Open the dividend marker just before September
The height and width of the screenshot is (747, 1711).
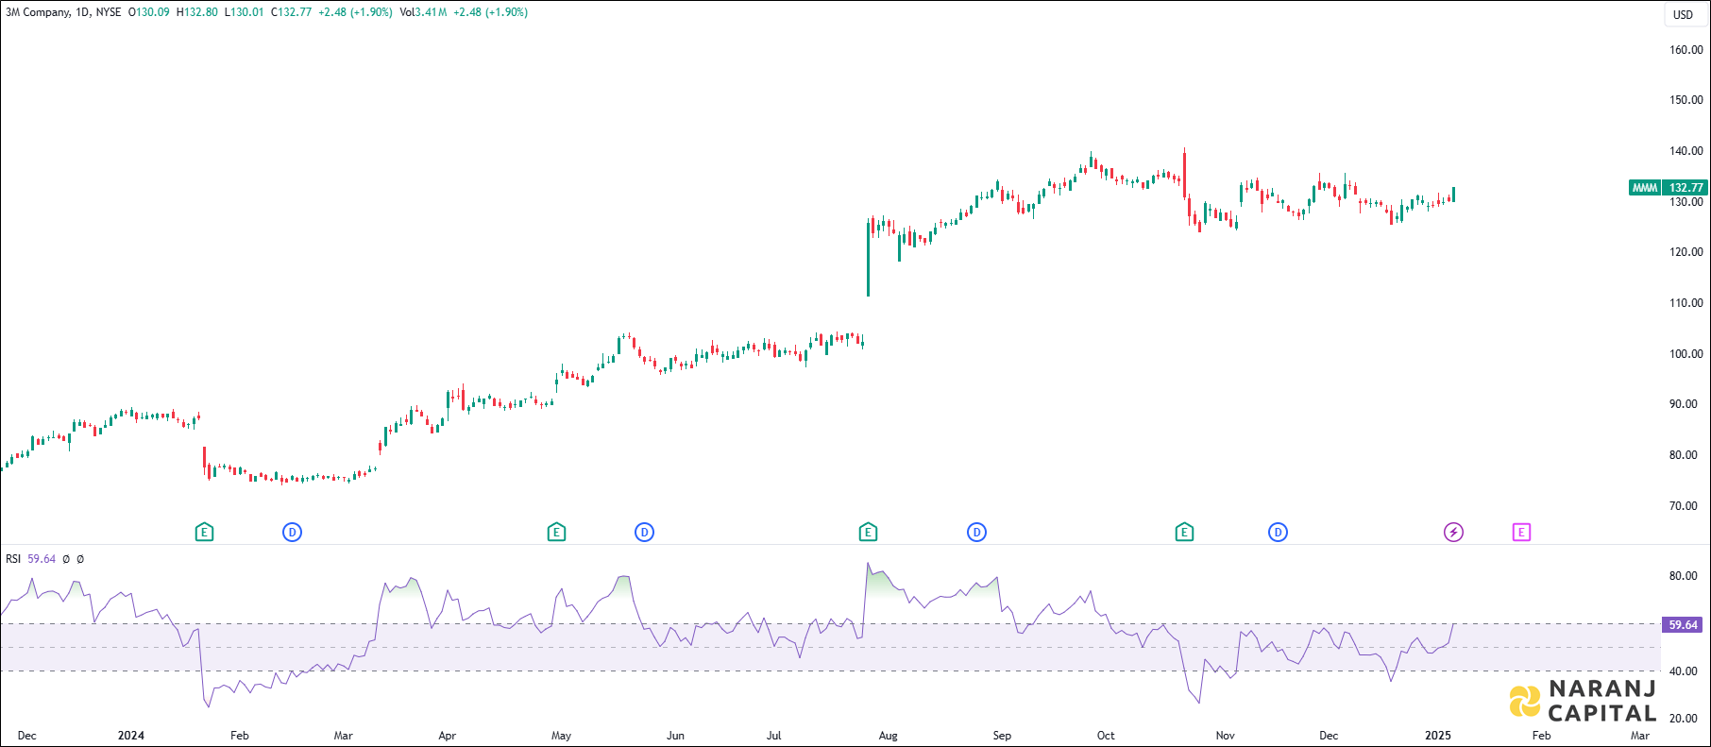(976, 533)
